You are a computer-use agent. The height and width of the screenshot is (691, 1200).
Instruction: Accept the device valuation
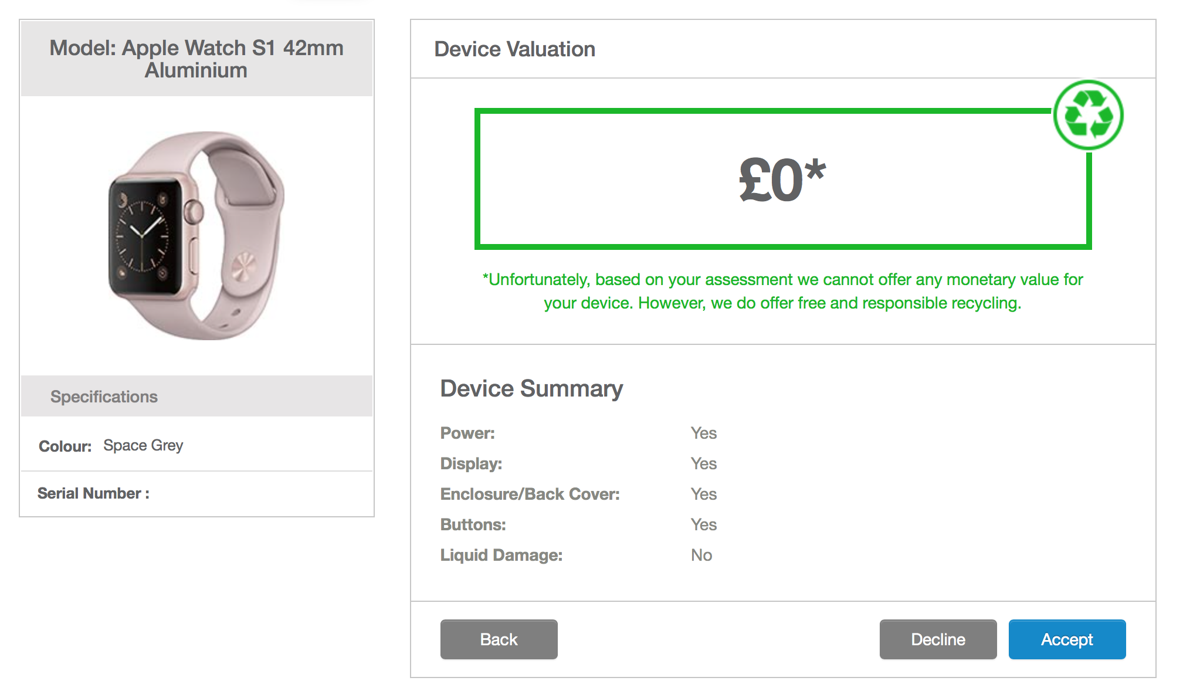[x=1067, y=639]
